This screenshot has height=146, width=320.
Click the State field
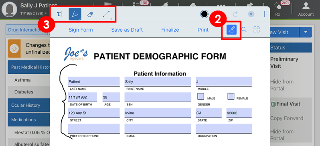[209, 113]
